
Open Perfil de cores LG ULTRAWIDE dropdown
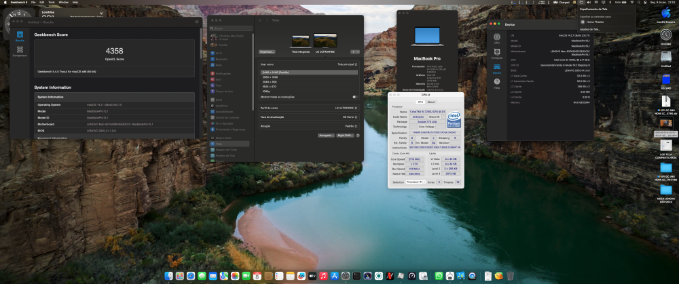(x=346, y=108)
